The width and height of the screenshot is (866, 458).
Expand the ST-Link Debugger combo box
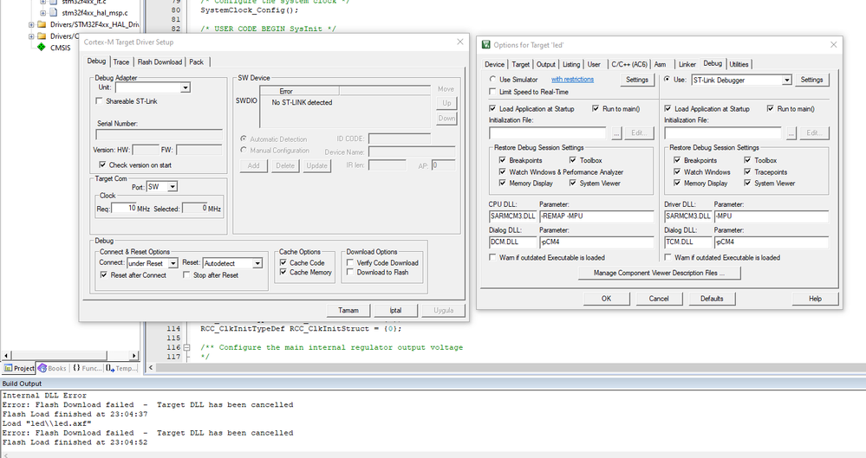point(742,80)
